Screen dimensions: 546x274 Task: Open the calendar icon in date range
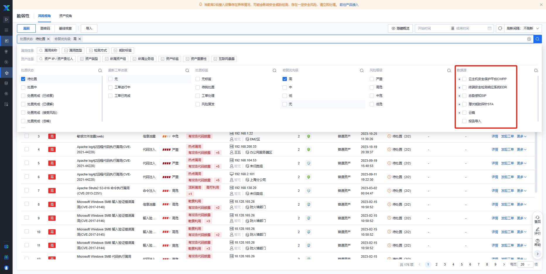[489, 28]
